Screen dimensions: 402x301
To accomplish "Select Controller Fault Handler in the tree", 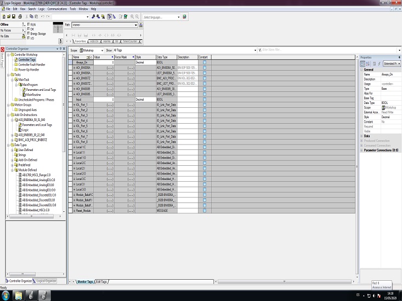I will [32, 65].
